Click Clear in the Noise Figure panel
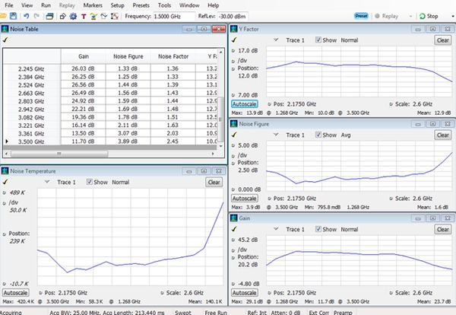This screenshot has height=315, width=456. tap(442, 135)
